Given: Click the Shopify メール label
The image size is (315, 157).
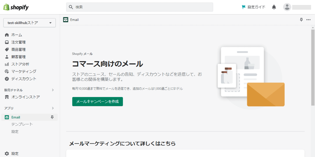Looking at the screenshot, I should click(x=82, y=54).
